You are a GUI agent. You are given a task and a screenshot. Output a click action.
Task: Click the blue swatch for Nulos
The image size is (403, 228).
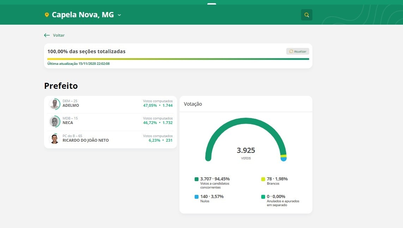point(197,197)
